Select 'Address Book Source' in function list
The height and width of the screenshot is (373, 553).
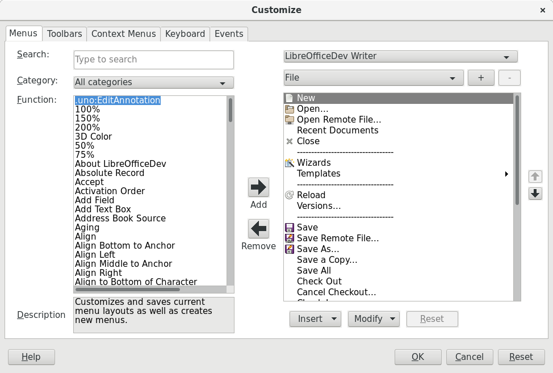(120, 218)
